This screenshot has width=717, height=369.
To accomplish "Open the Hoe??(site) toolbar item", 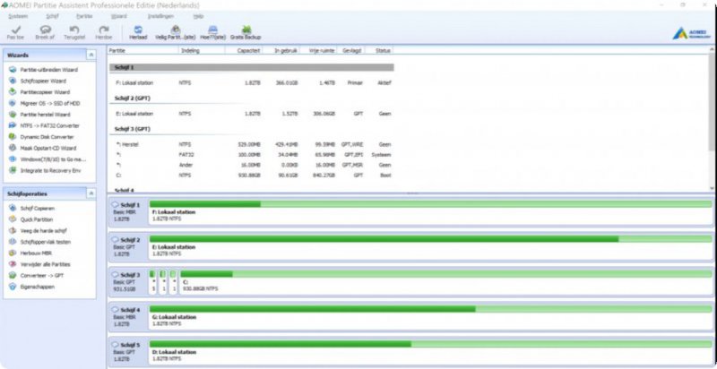I will (212, 32).
